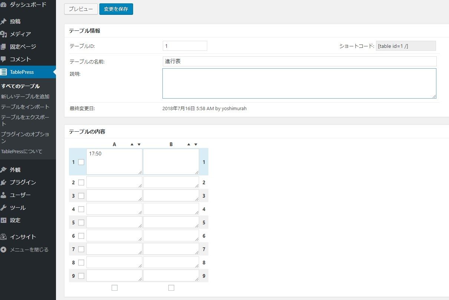Click into the テーブルの名前 field
The height and width of the screenshot is (300, 449).
click(x=299, y=62)
